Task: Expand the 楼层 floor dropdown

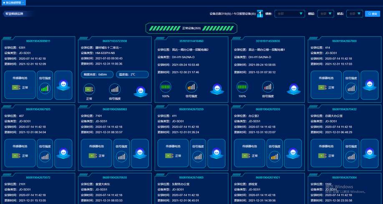Action: (x=325, y=14)
